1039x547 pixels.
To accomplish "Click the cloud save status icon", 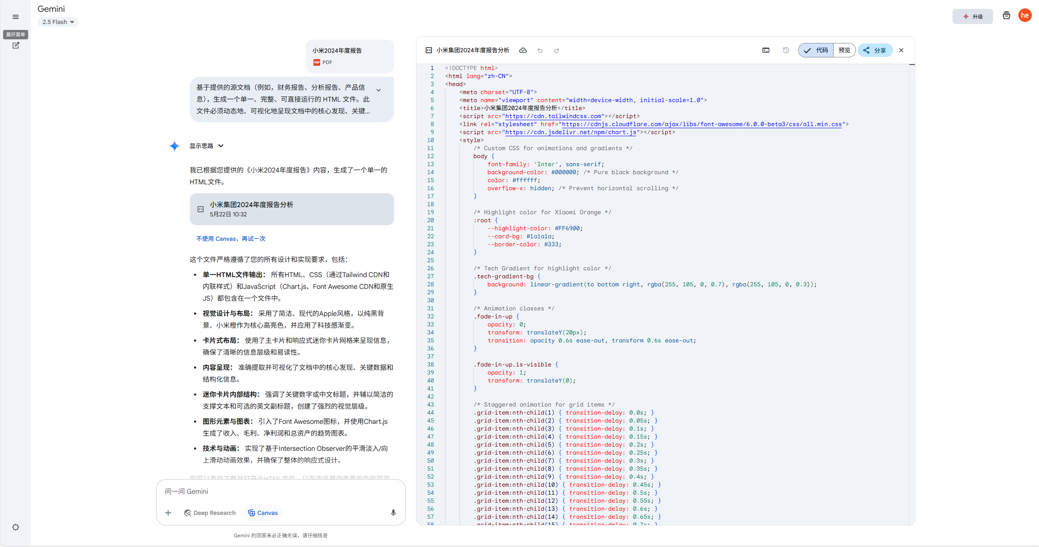I will (523, 50).
